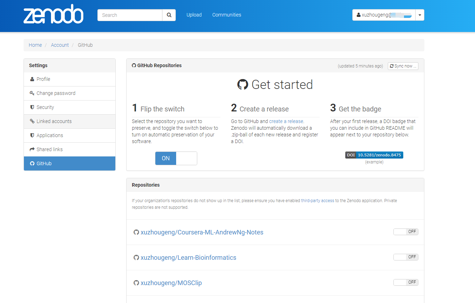Click the Profile person icon
This screenshot has height=303, width=475.
(x=32, y=79)
